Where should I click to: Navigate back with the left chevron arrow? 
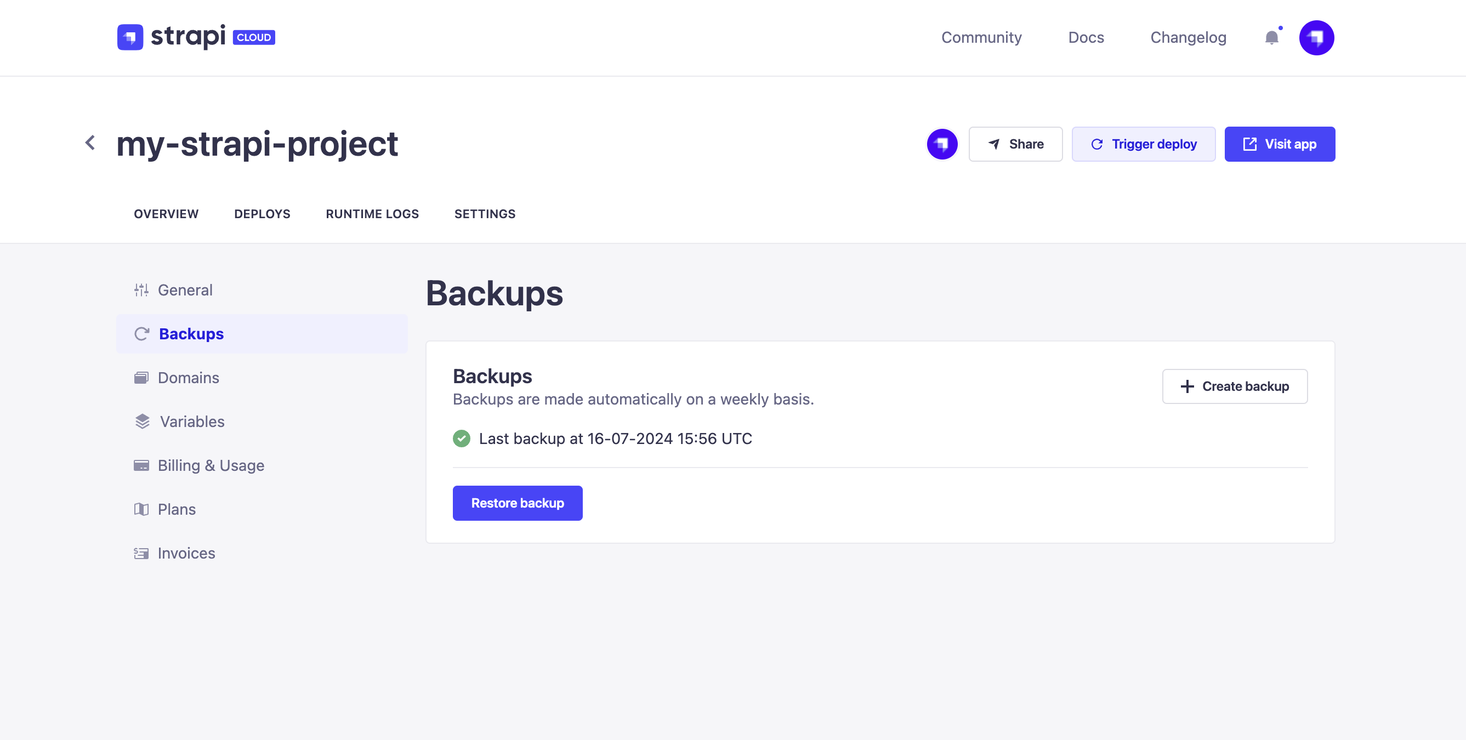(x=90, y=142)
